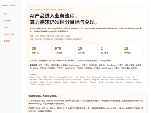Select the 39 覆盖公司 stat card
This screenshot has width=151, height=113.
[41, 50]
